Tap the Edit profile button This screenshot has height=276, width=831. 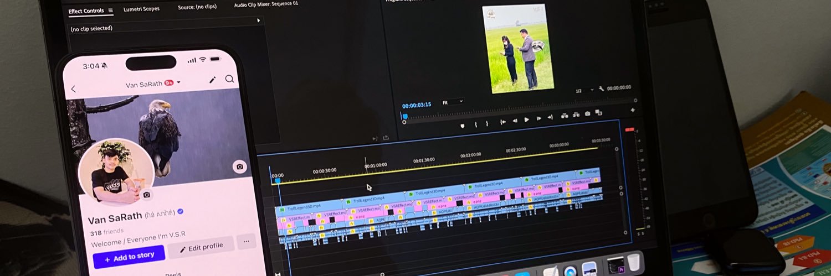pos(201,247)
